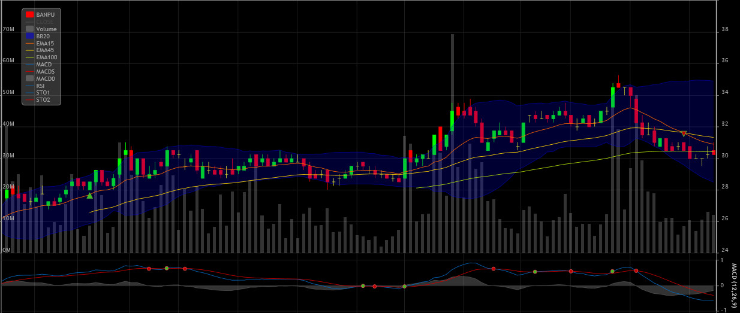Click the 40M volume axis label
The width and height of the screenshot is (740, 313).
click(x=8, y=124)
